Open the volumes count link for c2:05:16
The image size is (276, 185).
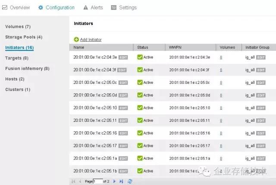click(x=221, y=133)
